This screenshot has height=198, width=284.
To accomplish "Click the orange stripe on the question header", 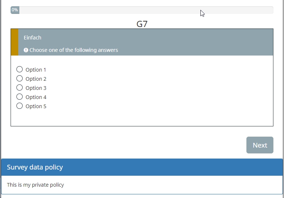I will (15, 42).
